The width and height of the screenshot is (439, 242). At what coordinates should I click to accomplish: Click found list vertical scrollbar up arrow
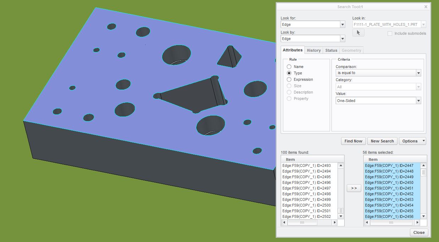pos(341,165)
